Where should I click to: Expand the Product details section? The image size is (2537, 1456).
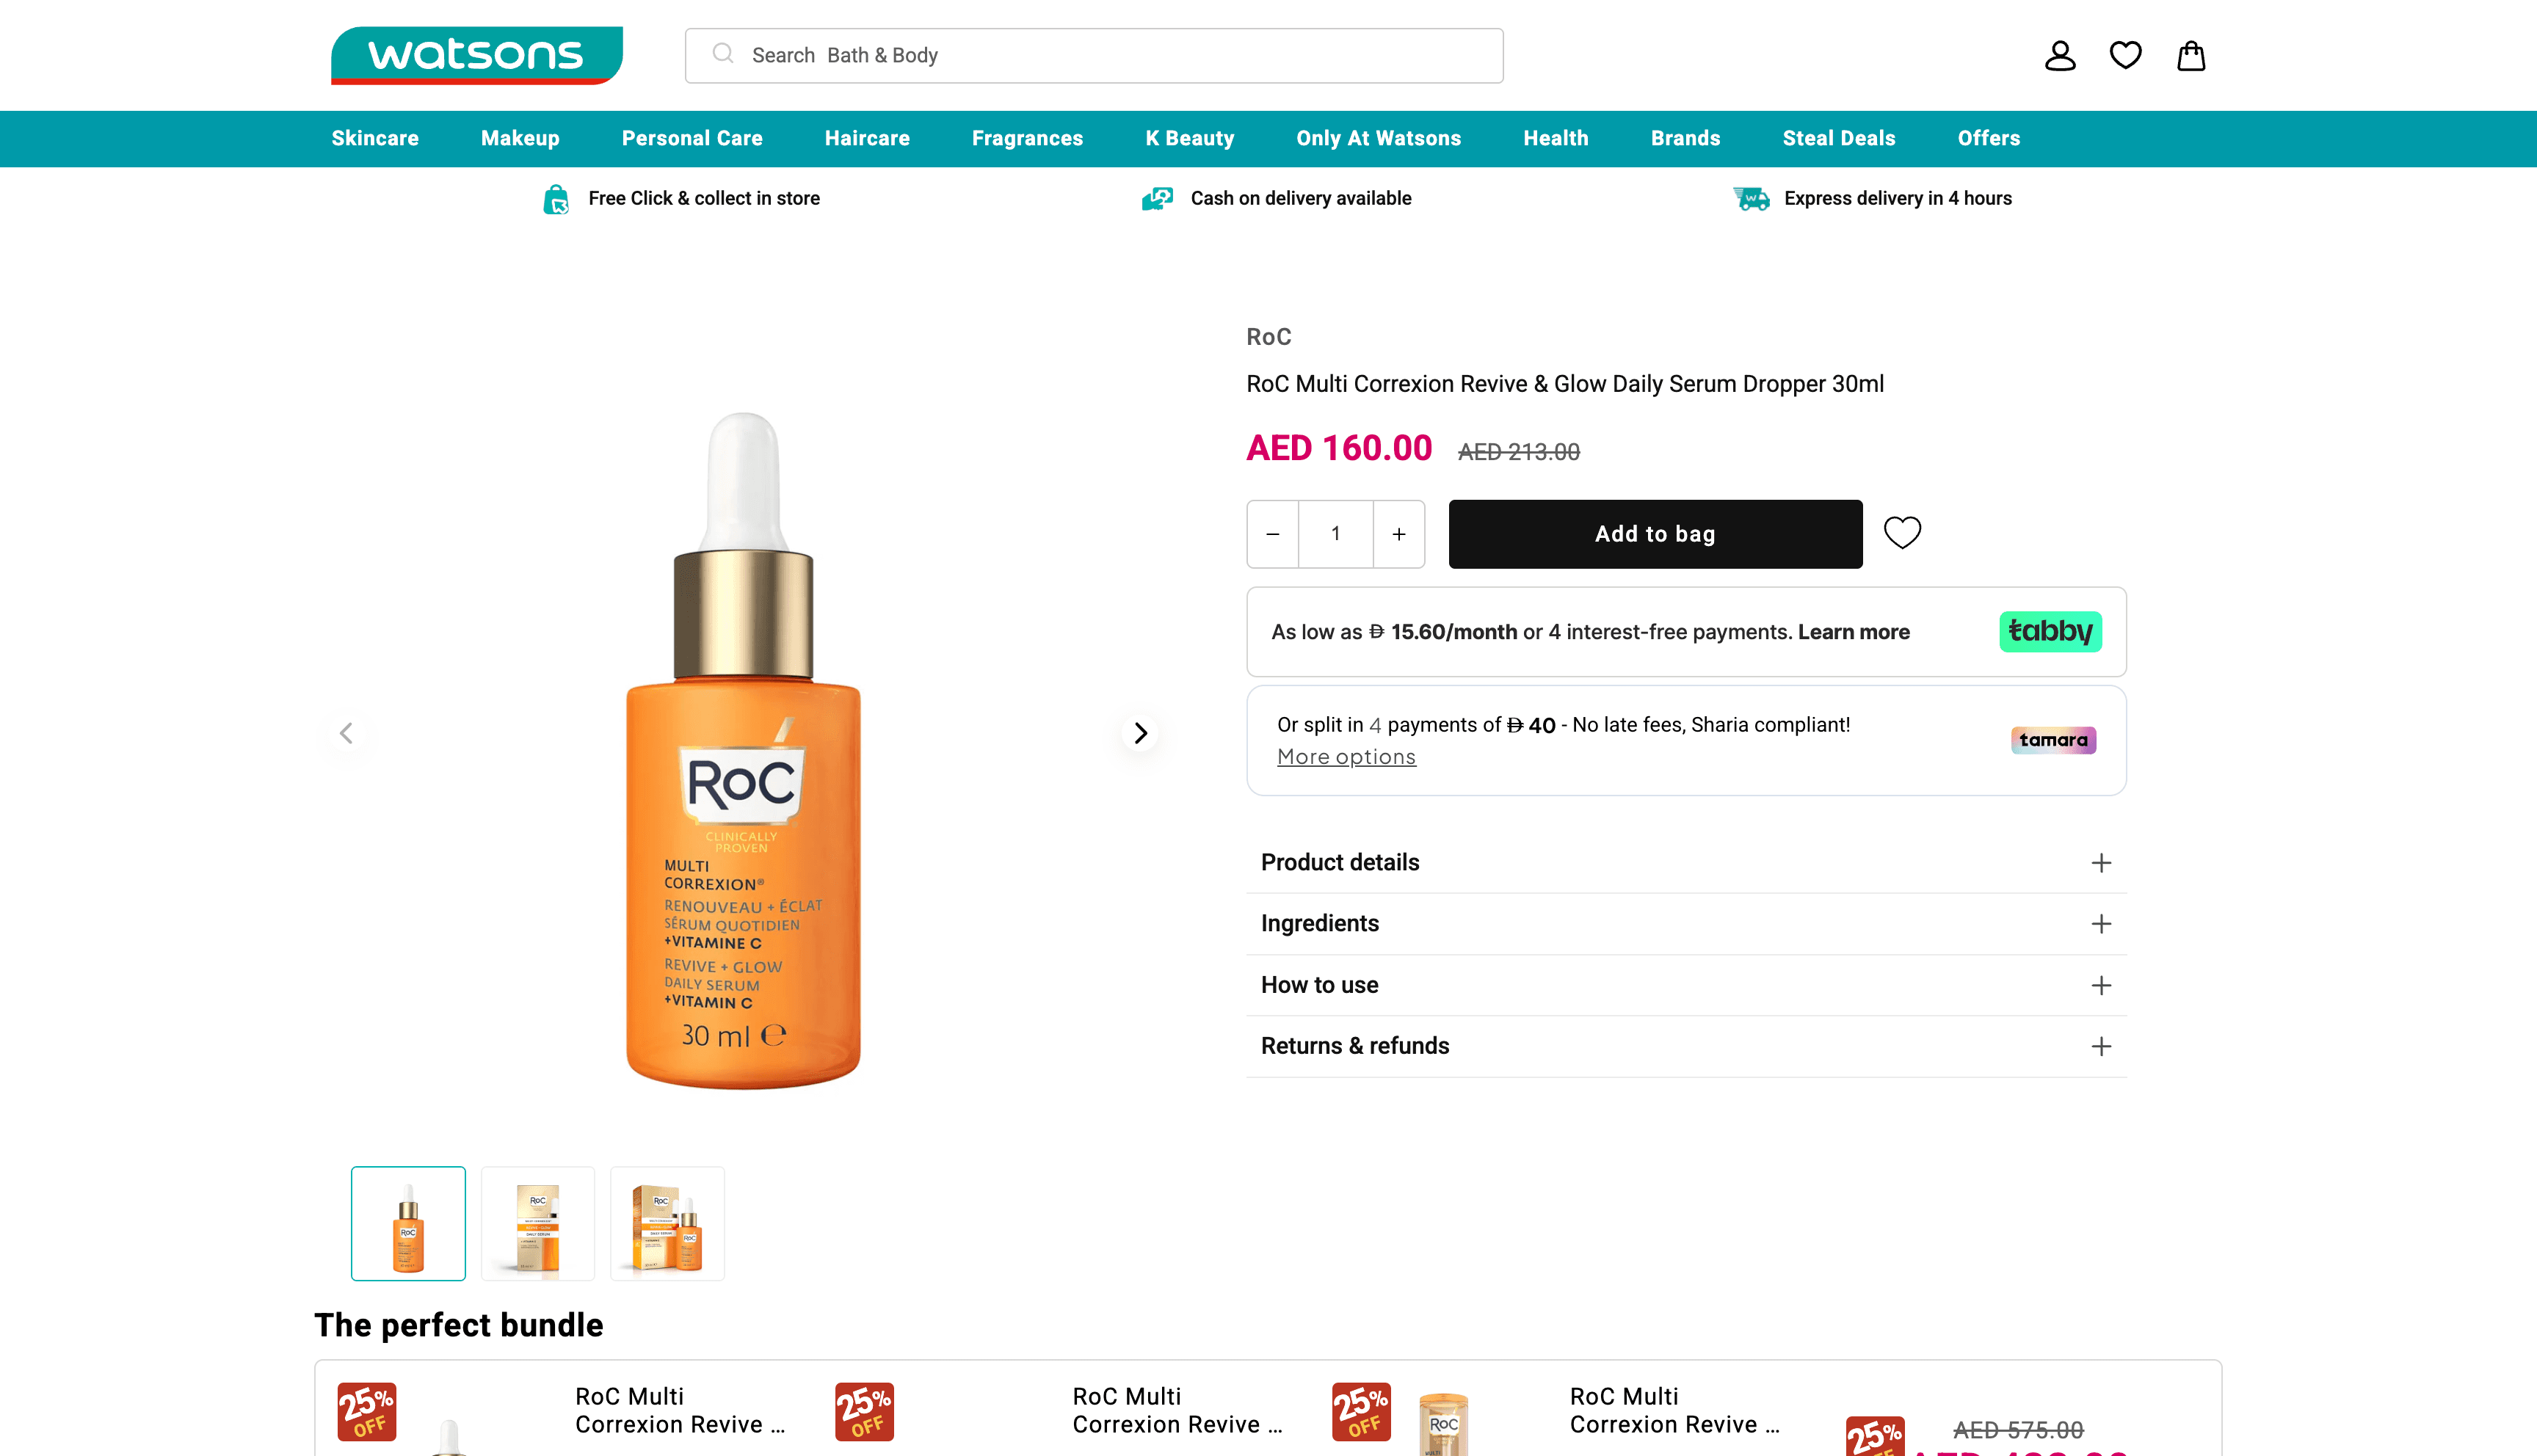[1686, 862]
